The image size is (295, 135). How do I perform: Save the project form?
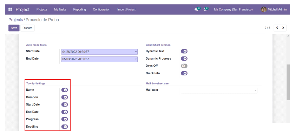pyautogui.click(x=14, y=28)
